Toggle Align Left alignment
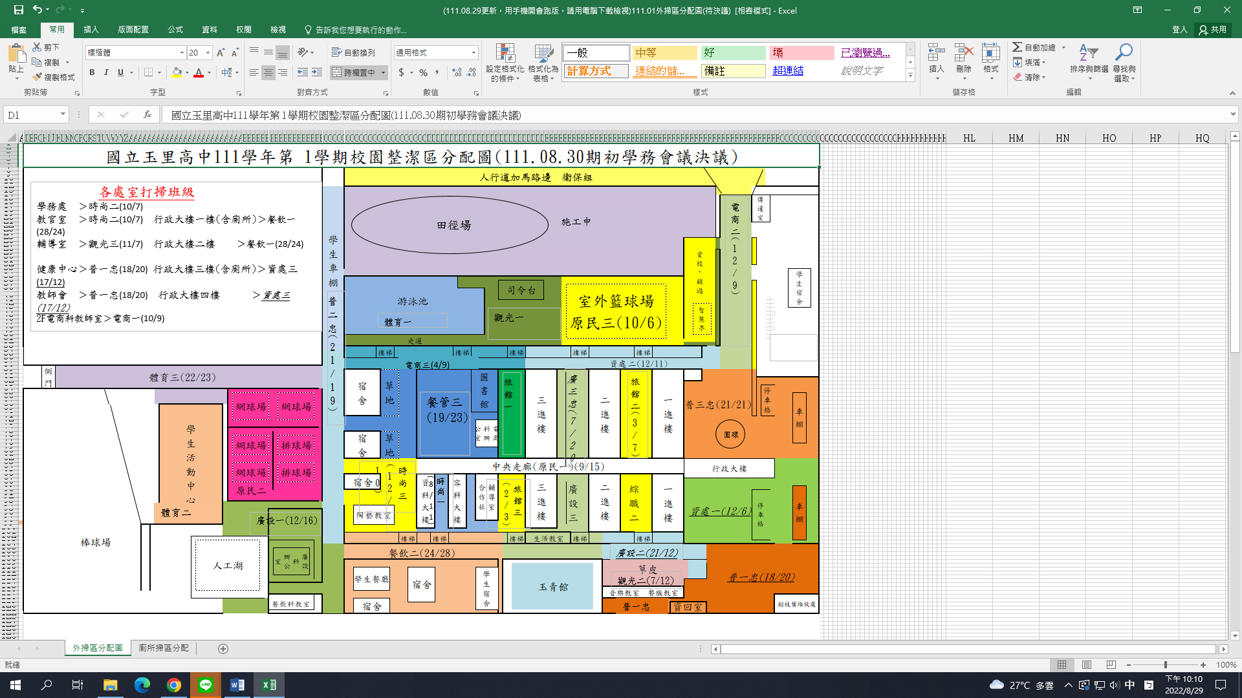This screenshot has width=1242, height=698. [x=254, y=72]
